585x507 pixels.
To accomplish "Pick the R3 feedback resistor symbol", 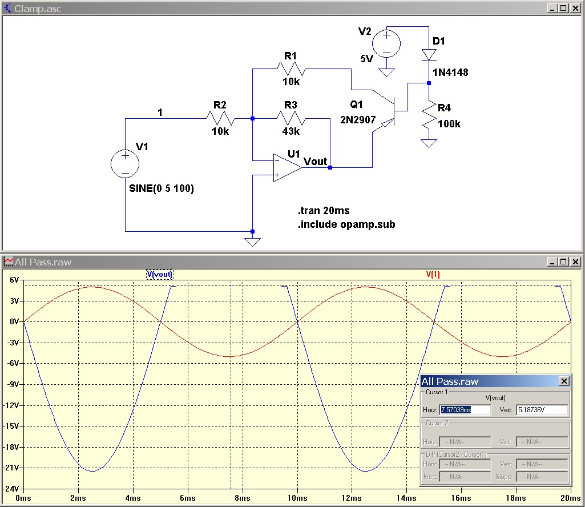I will coord(291,118).
